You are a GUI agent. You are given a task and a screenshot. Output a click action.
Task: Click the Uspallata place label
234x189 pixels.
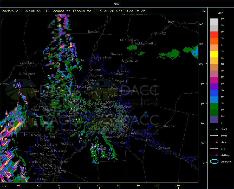pos(27,63)
